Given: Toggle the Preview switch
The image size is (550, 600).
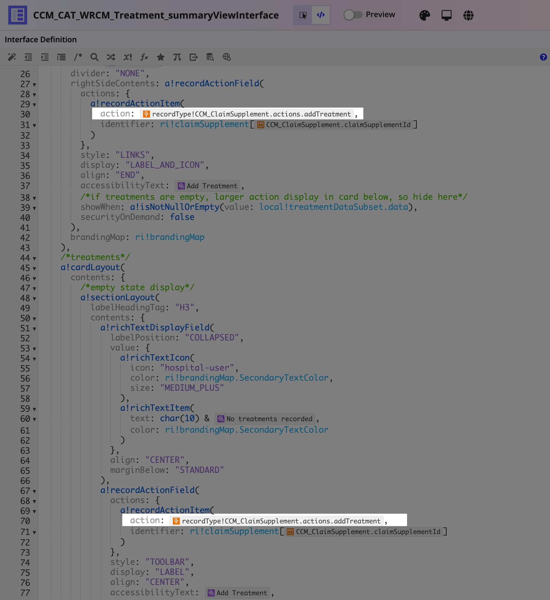Looking at the screenshot, I should tap(353, 14).
